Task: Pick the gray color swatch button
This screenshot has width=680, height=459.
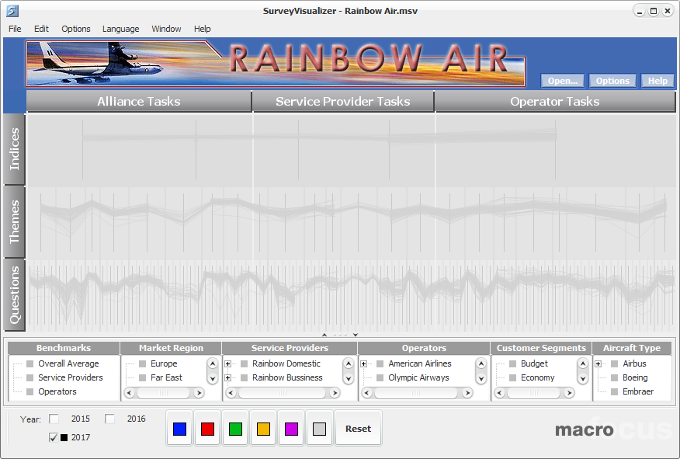Action: (x=319, y=429)
